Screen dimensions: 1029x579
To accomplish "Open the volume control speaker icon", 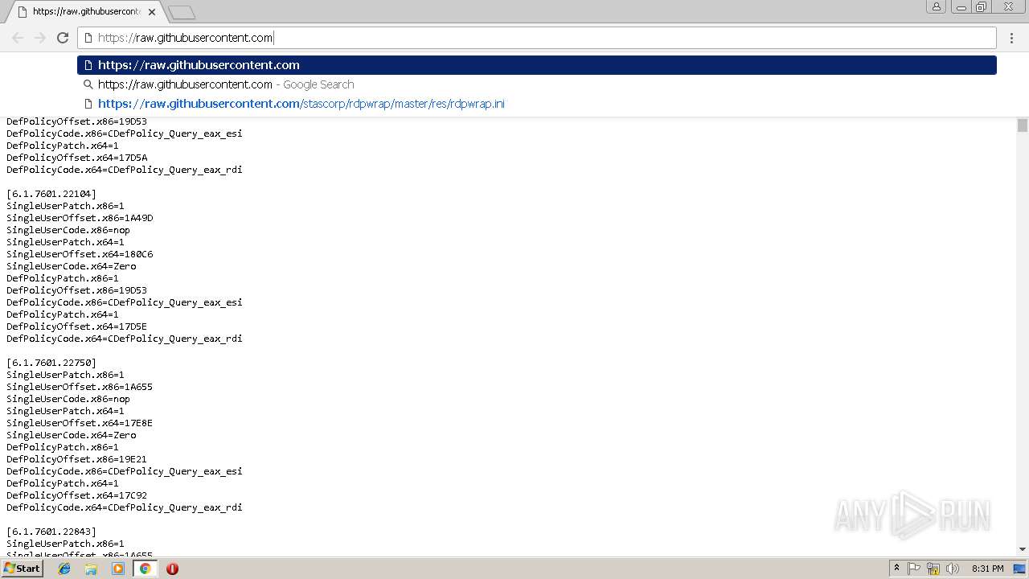I will click(x=953, y=569).
